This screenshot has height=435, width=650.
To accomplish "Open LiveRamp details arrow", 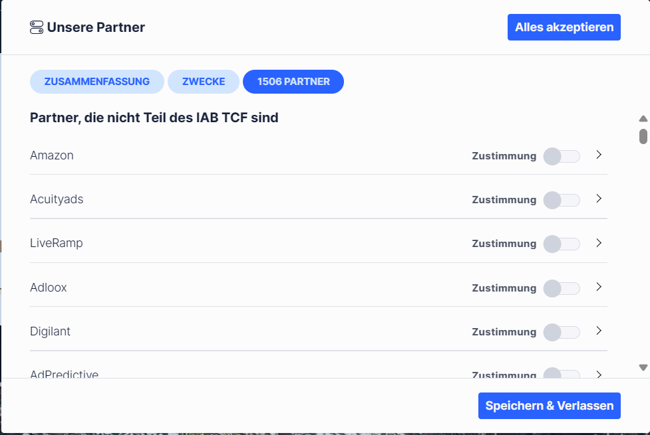I will click(599, 243).
